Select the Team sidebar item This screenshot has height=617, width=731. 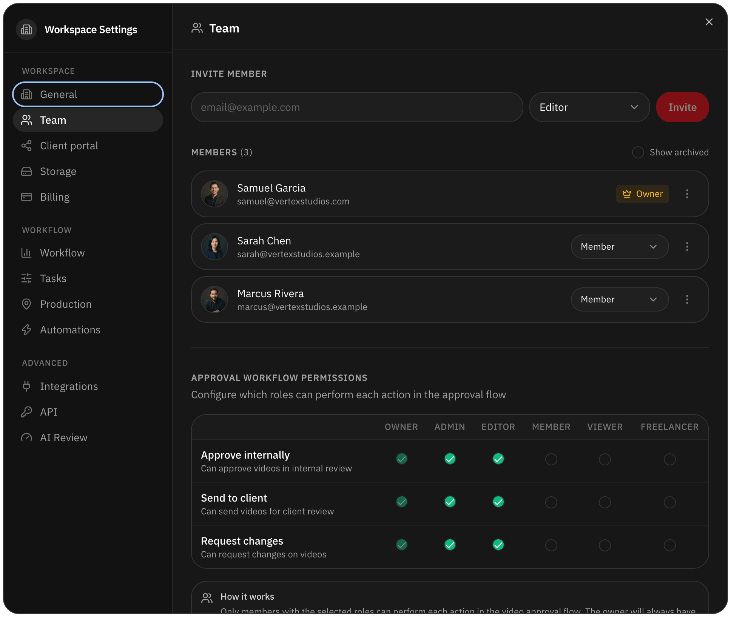[88, 120]
